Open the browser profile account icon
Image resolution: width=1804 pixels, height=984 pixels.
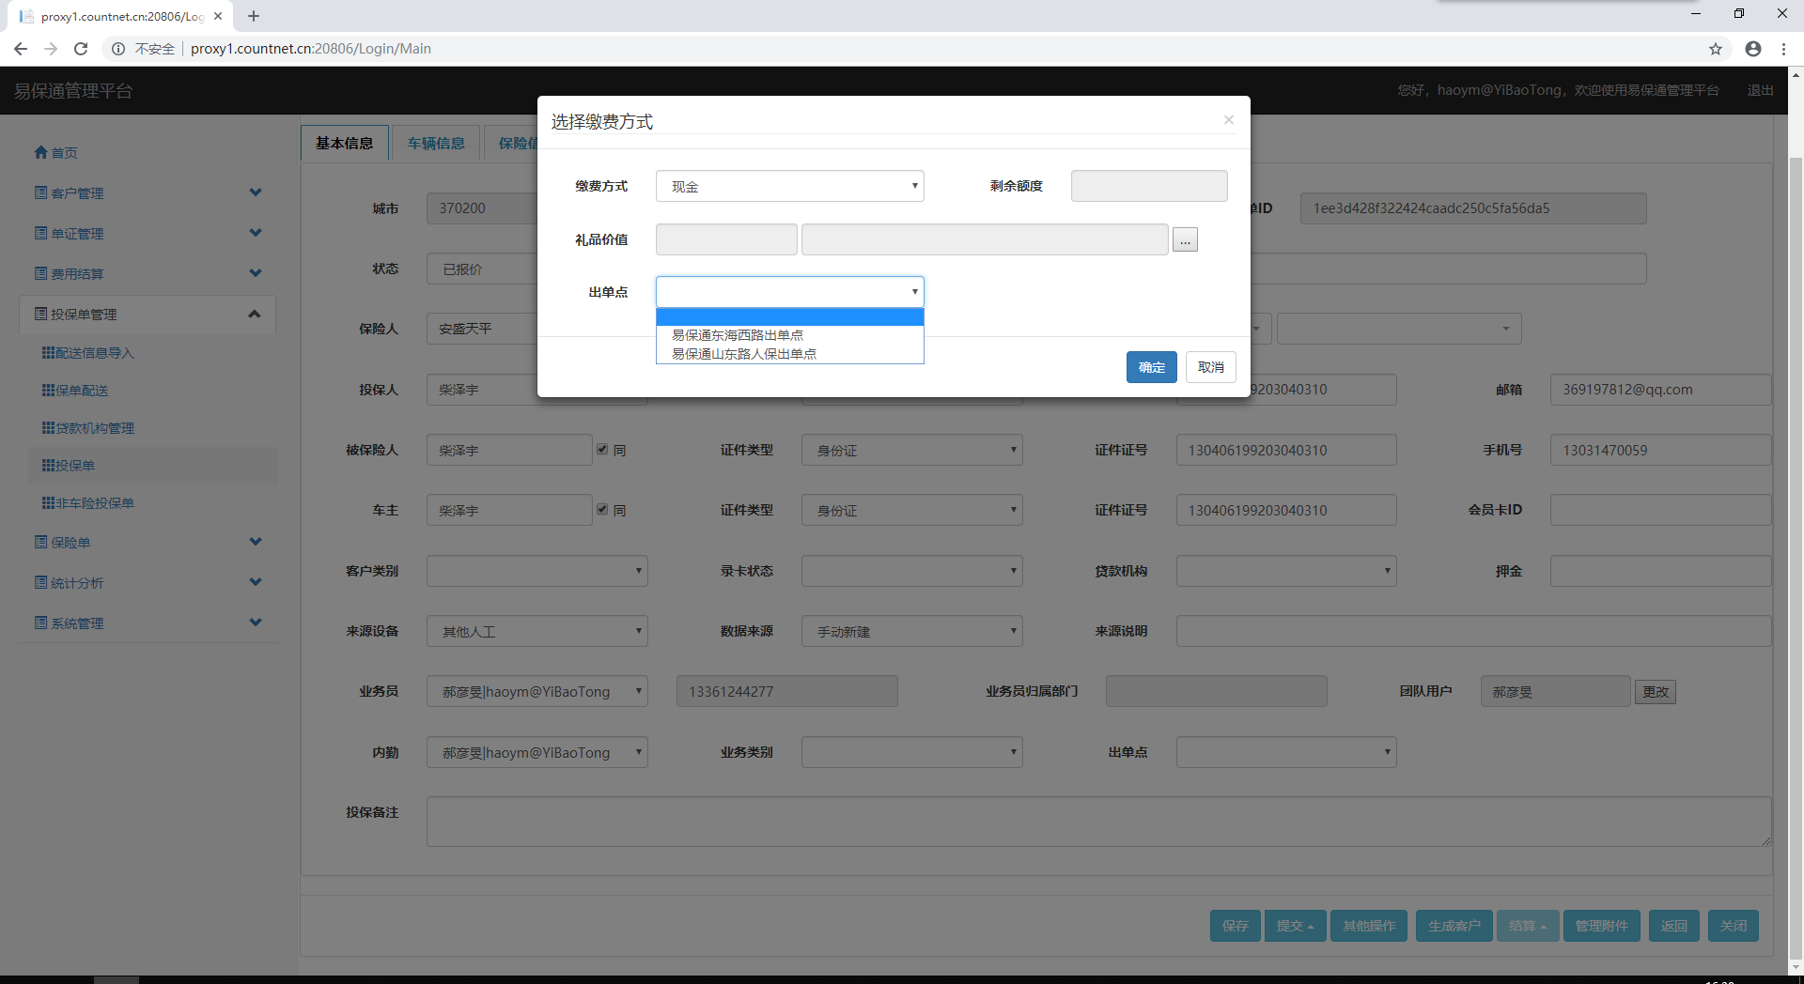pyautogui.click(x=1753, y=49)
